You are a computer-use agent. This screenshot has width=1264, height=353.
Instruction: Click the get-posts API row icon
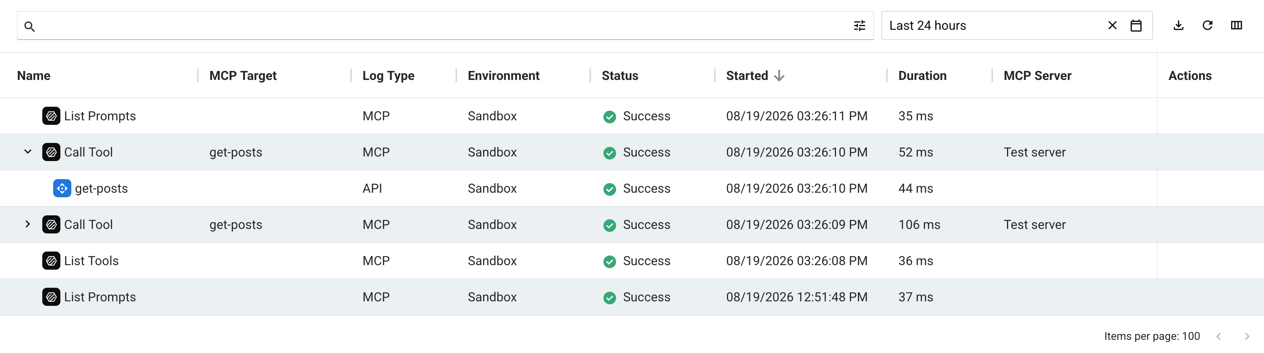(x=62, y=188)
